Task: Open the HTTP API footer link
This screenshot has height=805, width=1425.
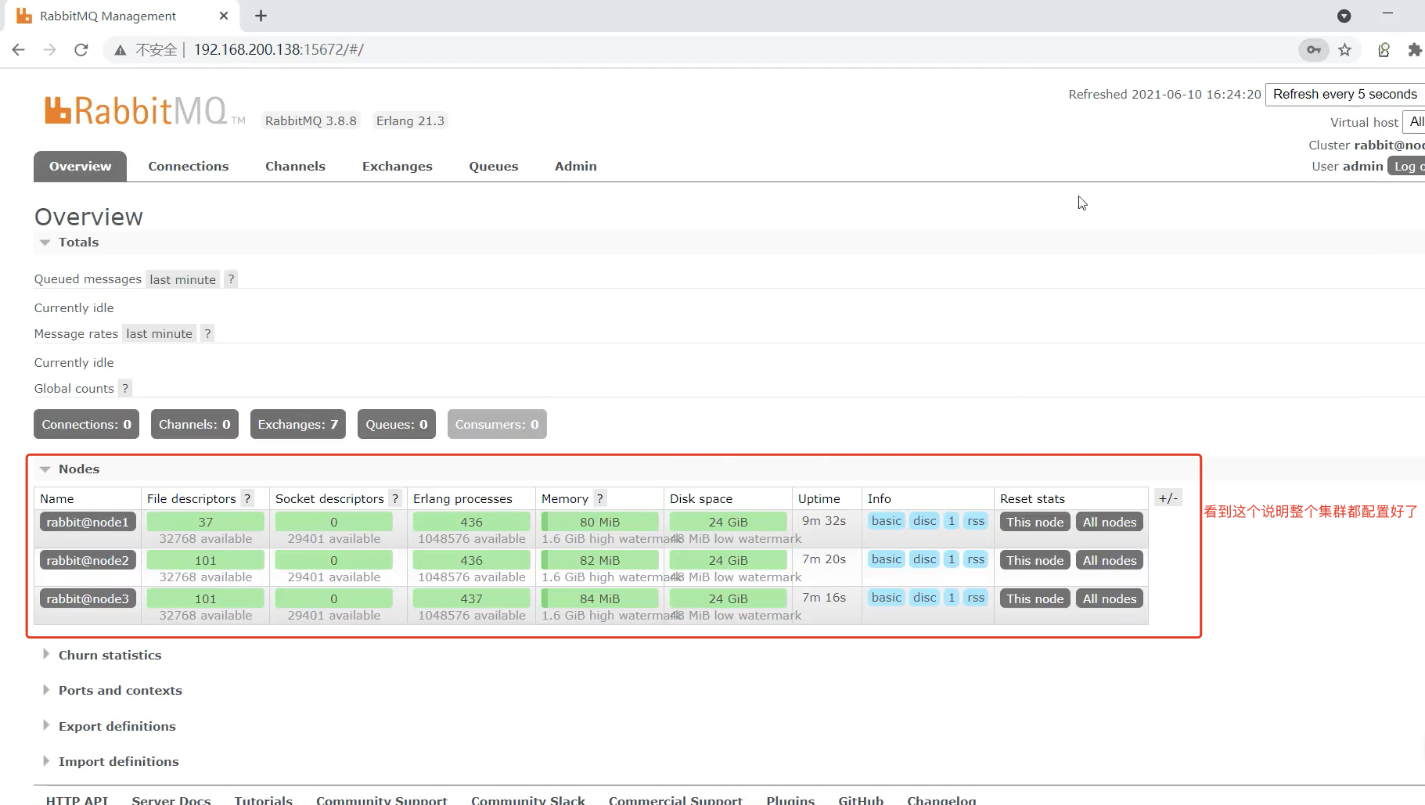Action: click(77, 800)
